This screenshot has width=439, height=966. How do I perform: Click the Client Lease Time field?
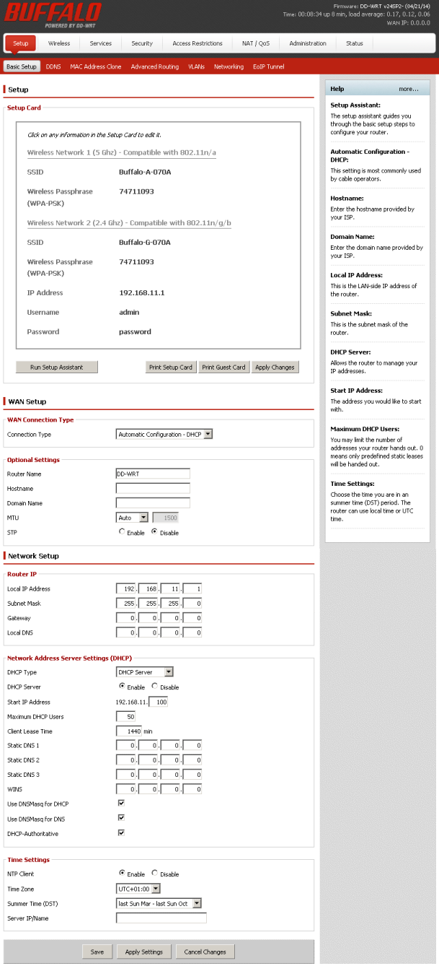(x=128, y=731)
